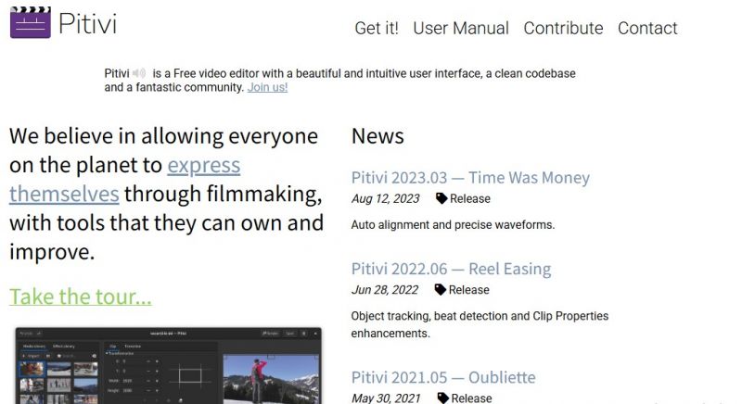Click the Pitivi clapperboard logo icon

pos(30,21)
